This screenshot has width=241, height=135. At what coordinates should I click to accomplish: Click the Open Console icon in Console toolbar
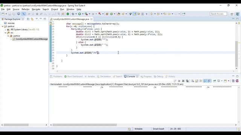coord(225,81)
